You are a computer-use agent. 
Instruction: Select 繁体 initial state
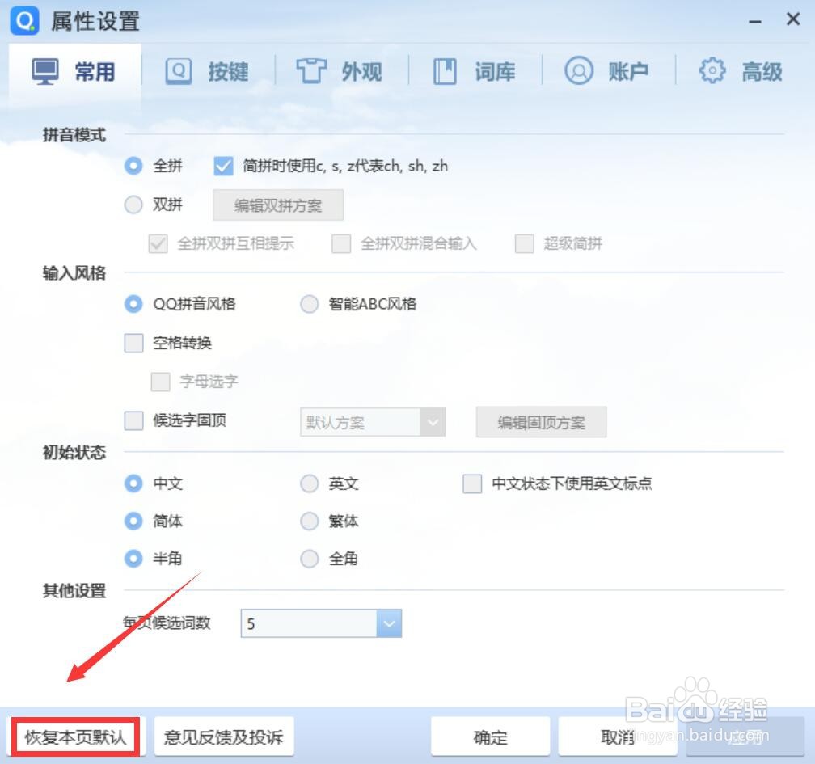click(309, 521)
